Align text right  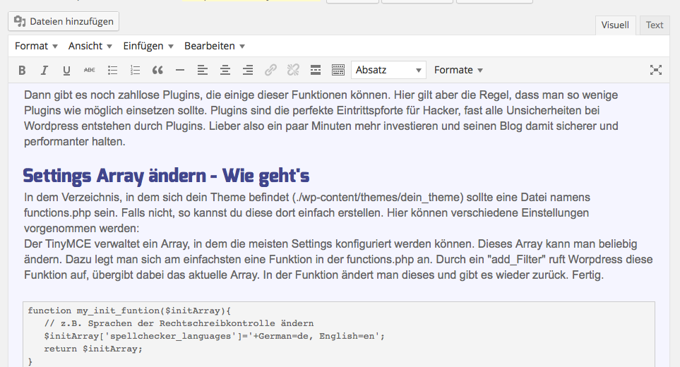pyautogui.click(x=248, y=70)
